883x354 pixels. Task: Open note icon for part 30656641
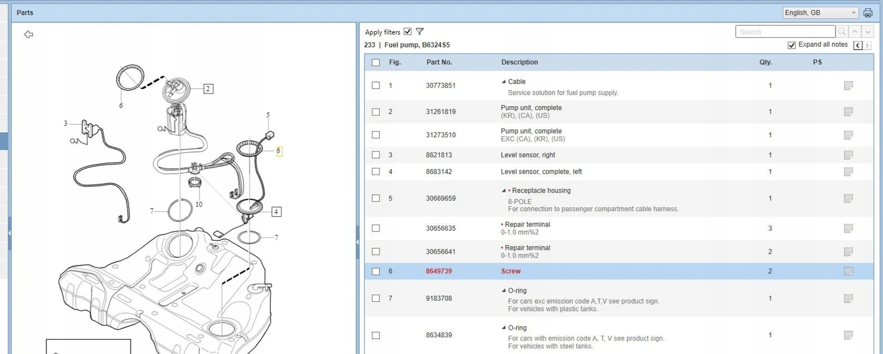click(848, 252)
